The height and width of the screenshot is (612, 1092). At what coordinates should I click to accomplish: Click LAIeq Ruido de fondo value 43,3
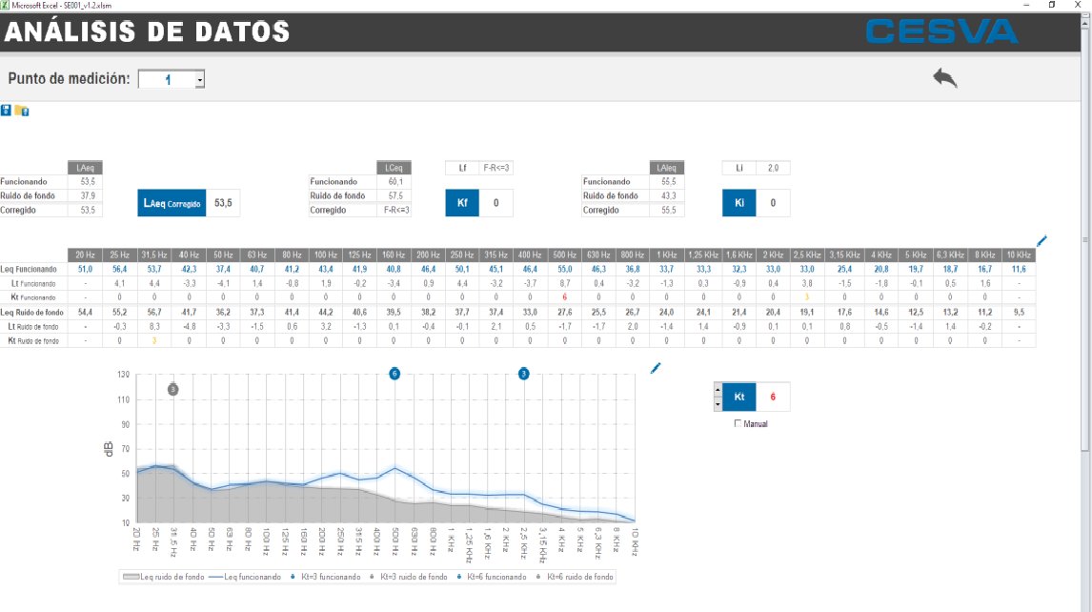click(668, 195)
